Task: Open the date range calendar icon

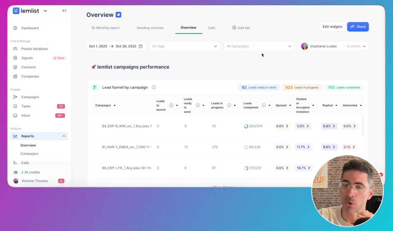Action: point(141,46)
